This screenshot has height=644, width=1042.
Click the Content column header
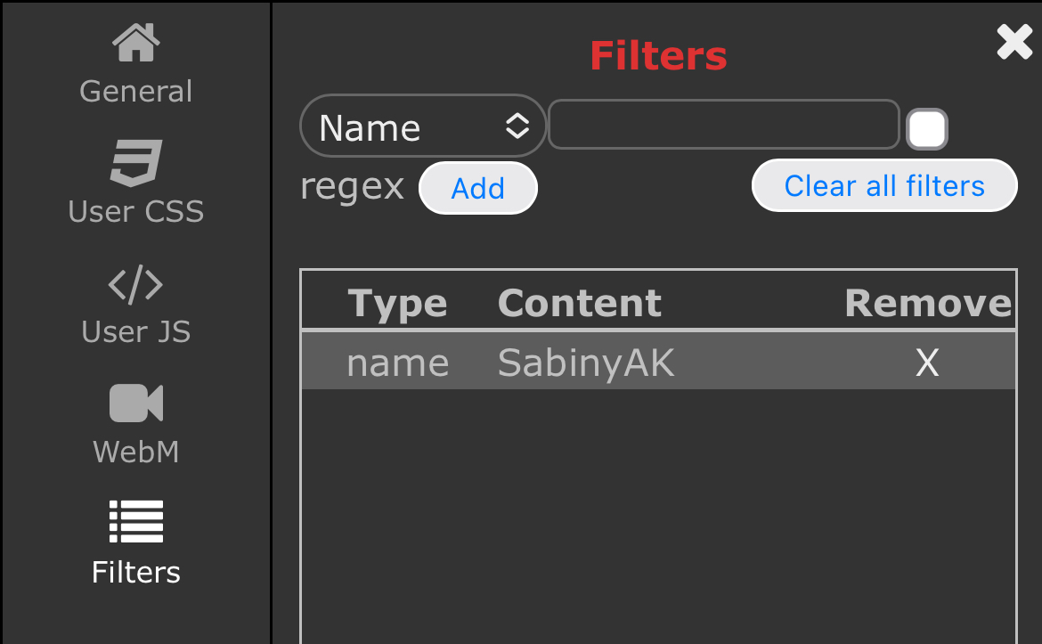pos(580,303)
